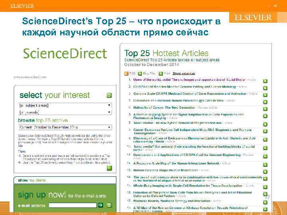Click green icon for Cancer Exosomes article
Screen dimensions: 287x215
point(265,131)
